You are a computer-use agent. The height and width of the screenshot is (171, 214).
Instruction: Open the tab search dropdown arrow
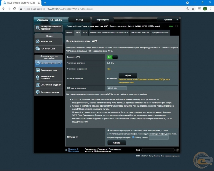tap(187, 3)
